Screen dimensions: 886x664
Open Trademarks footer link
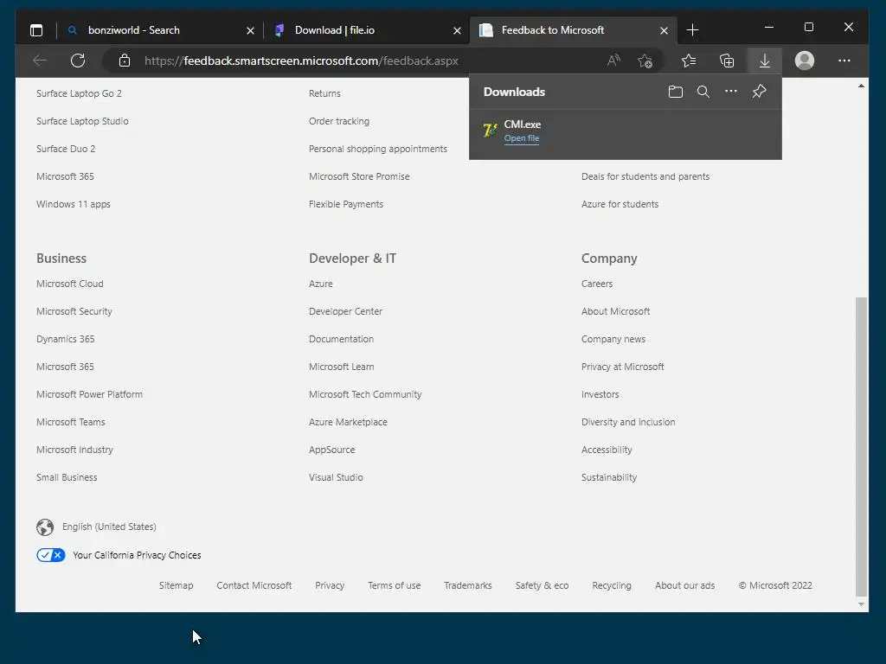pos(468,585)
